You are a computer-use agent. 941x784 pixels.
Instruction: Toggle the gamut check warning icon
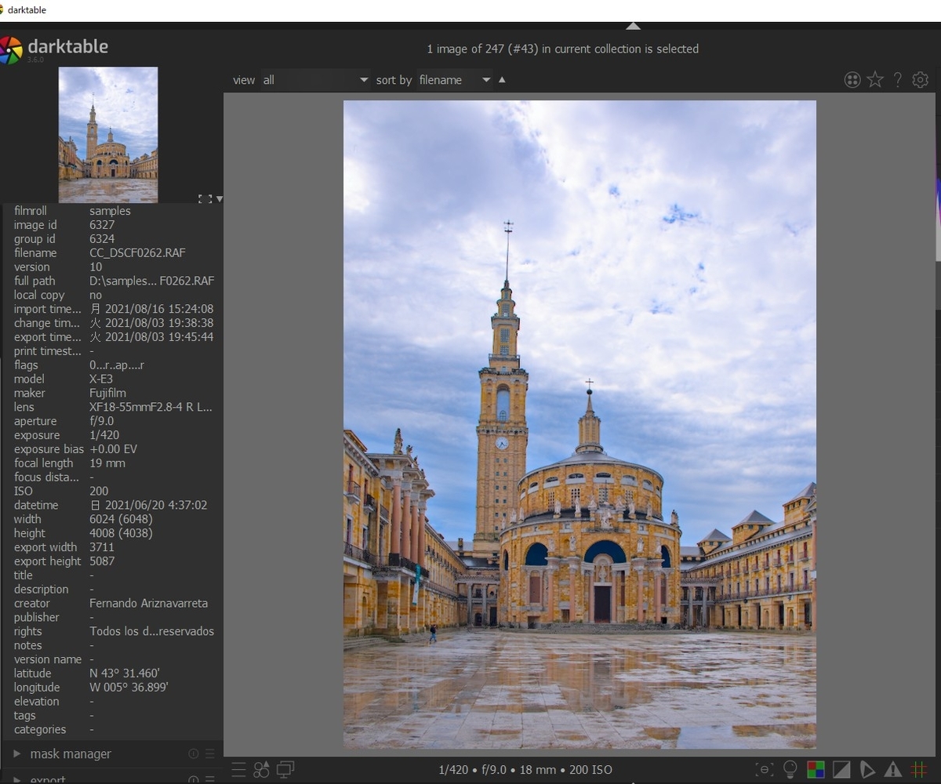click(893, 770)
